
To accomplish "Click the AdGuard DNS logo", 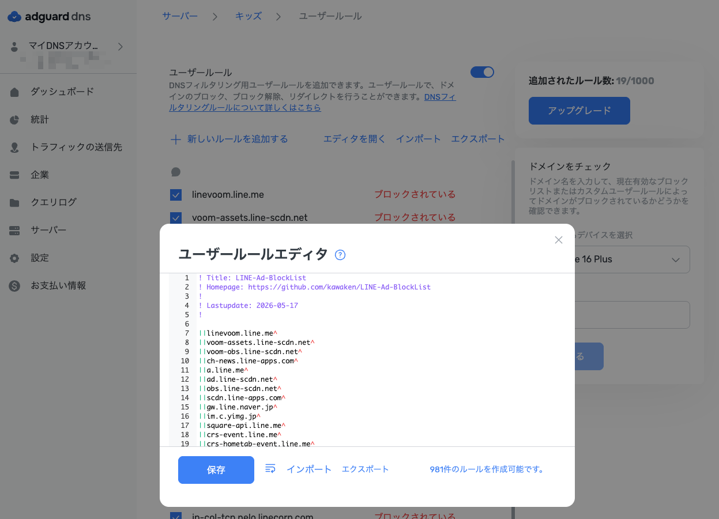I will [x=49, y=17].
